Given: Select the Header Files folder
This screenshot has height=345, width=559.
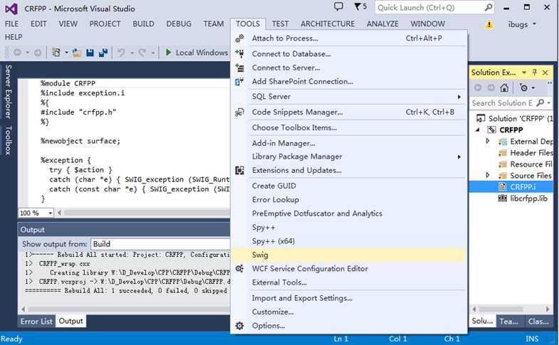Looking at the screenshot, I should 526,153.
